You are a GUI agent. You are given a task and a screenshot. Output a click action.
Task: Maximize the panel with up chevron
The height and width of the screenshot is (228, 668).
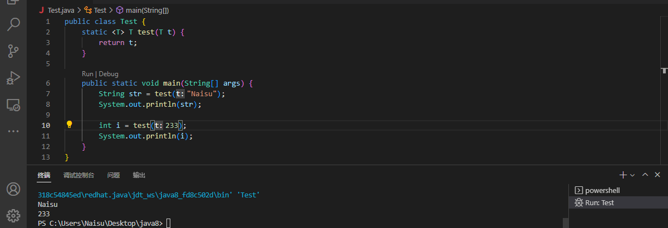(645, 175)
